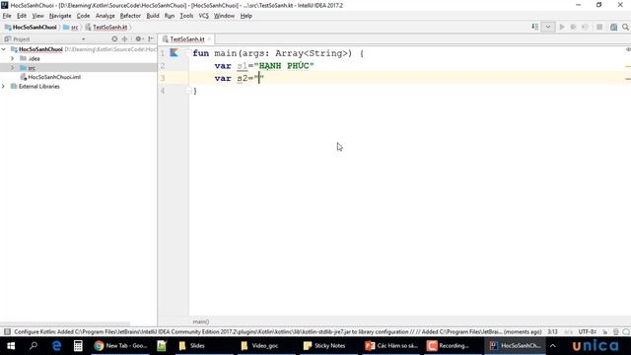Select the src folder in tree
The image size is (631, 355).
pyautogui.click(x=32, y=68)
